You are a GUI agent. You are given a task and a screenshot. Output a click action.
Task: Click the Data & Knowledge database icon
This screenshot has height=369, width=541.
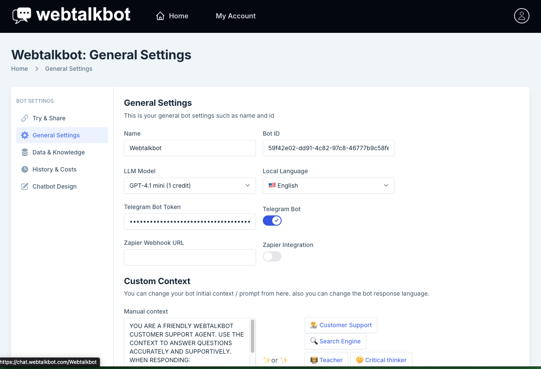point(25,152)
